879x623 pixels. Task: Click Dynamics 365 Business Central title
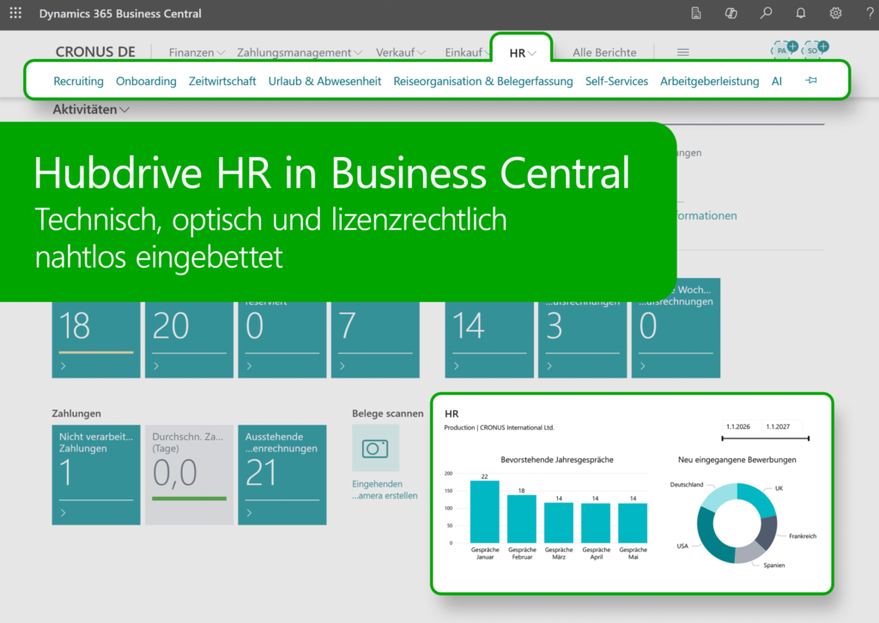[120, 14]
